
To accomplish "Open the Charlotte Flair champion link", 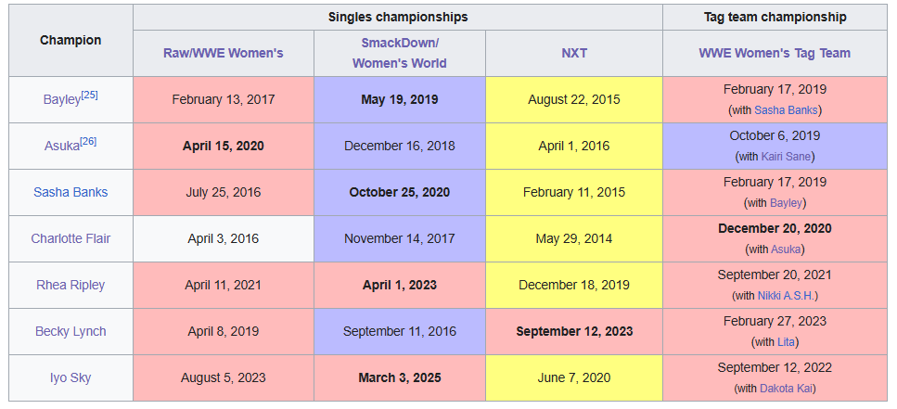I will tap(70, 238).
